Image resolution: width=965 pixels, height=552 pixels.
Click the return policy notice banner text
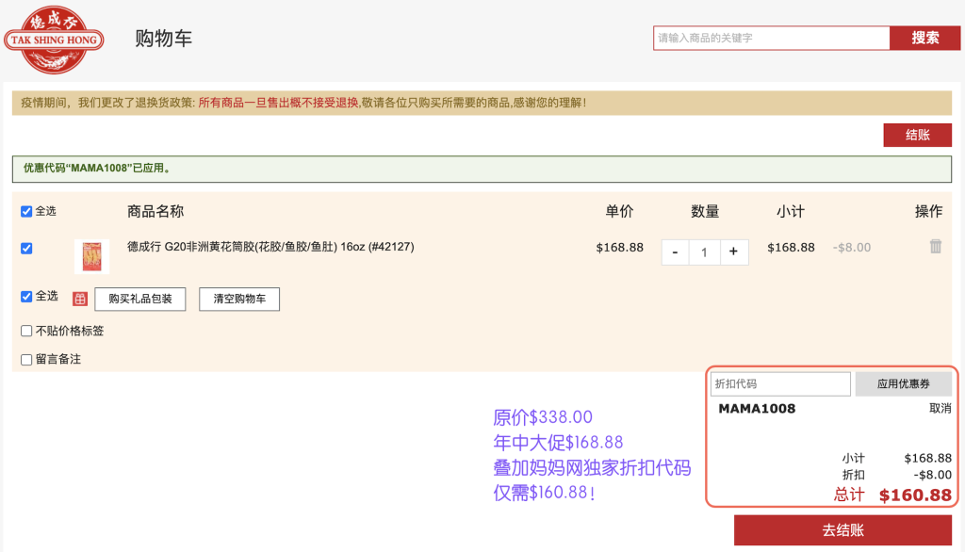[x=304, y=103]
